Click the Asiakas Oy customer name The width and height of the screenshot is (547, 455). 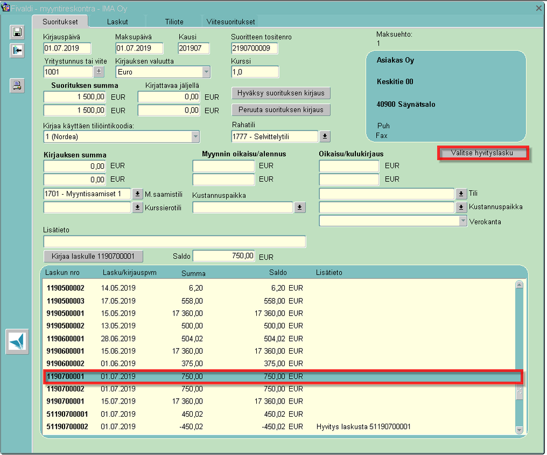(x=395, y=60)
